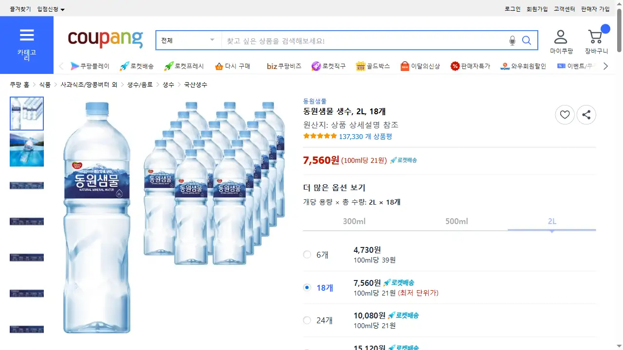This screenshot has width=623, height=350.
Task: Click the main 동원샘물 product image
Action: tap(174, 217)
